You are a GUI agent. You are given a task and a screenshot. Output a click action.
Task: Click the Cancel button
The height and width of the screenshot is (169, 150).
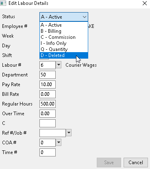pyautogui.click(x=136, y=163)
